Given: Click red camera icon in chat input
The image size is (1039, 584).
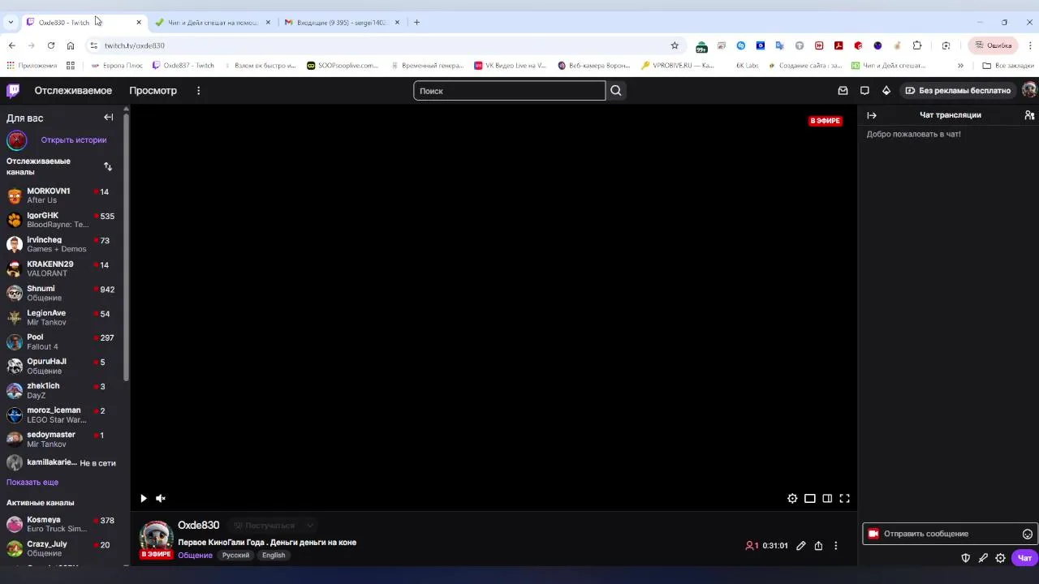Looking at the screenshot, I should tap(873, 534).
